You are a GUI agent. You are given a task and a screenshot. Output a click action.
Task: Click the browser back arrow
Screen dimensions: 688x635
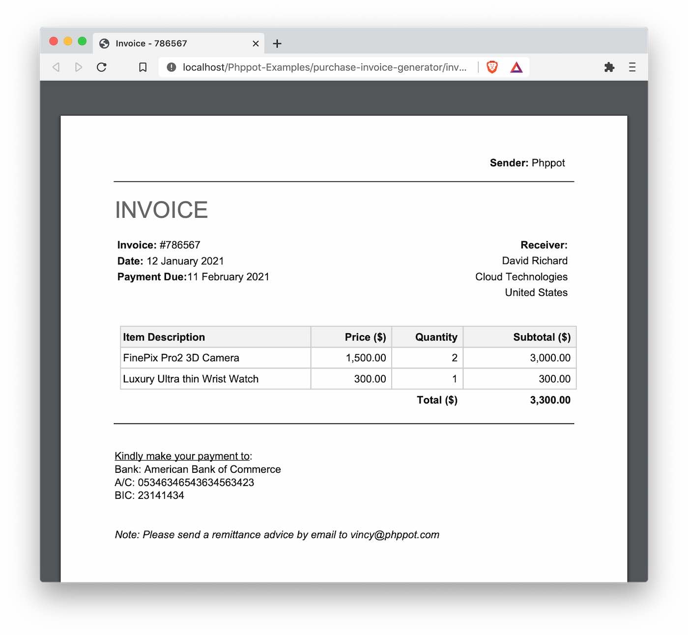coord(56,67)
